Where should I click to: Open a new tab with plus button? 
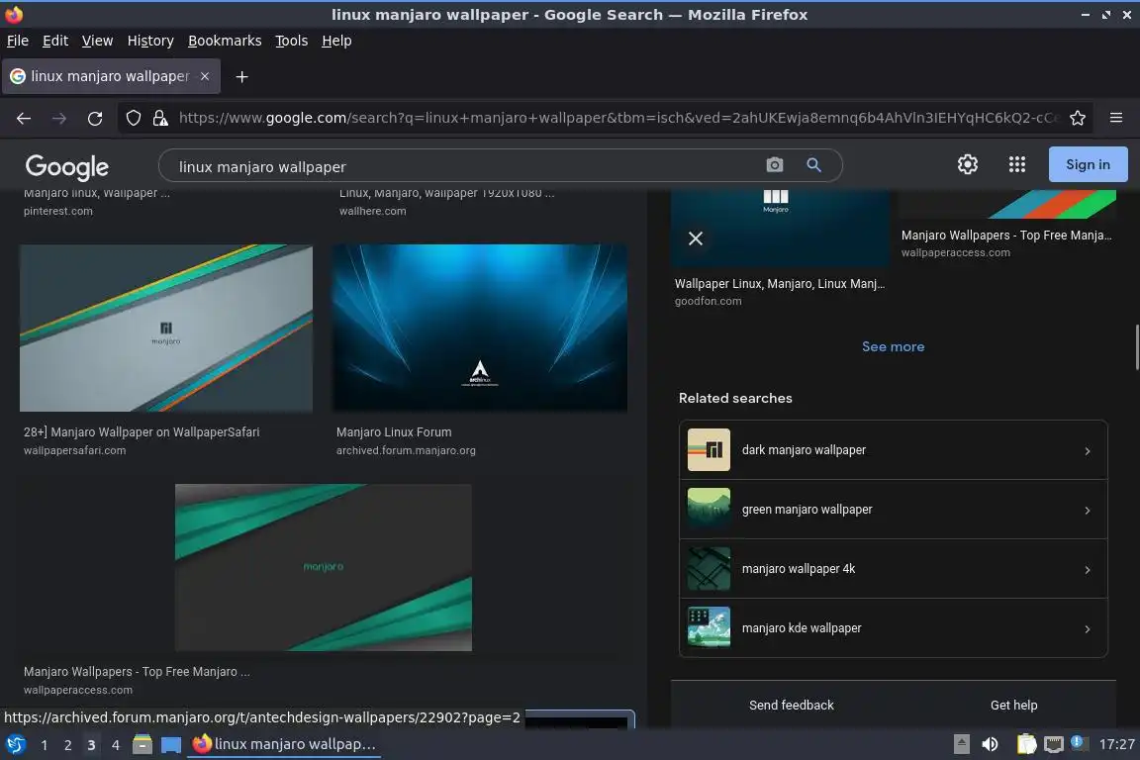(x=242, y=76)
